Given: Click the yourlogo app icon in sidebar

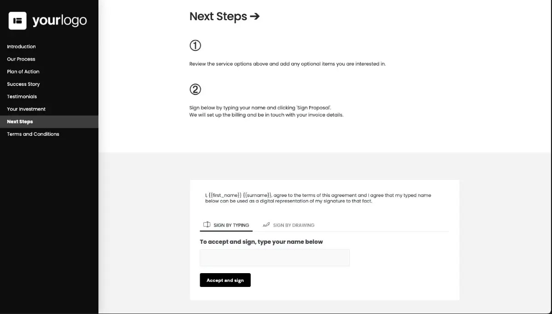Looking at the screenshot, I should (x=17, y=20).
